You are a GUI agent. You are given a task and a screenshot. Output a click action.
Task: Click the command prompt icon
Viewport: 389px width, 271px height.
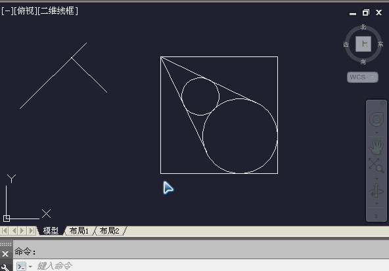pyautogui.click(x=21, y=266)
